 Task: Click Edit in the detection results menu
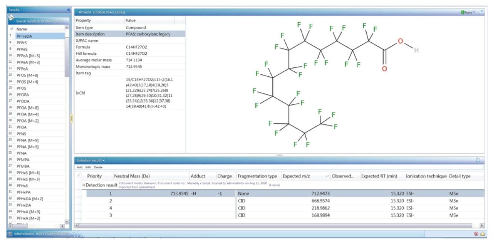pos(88,167)
